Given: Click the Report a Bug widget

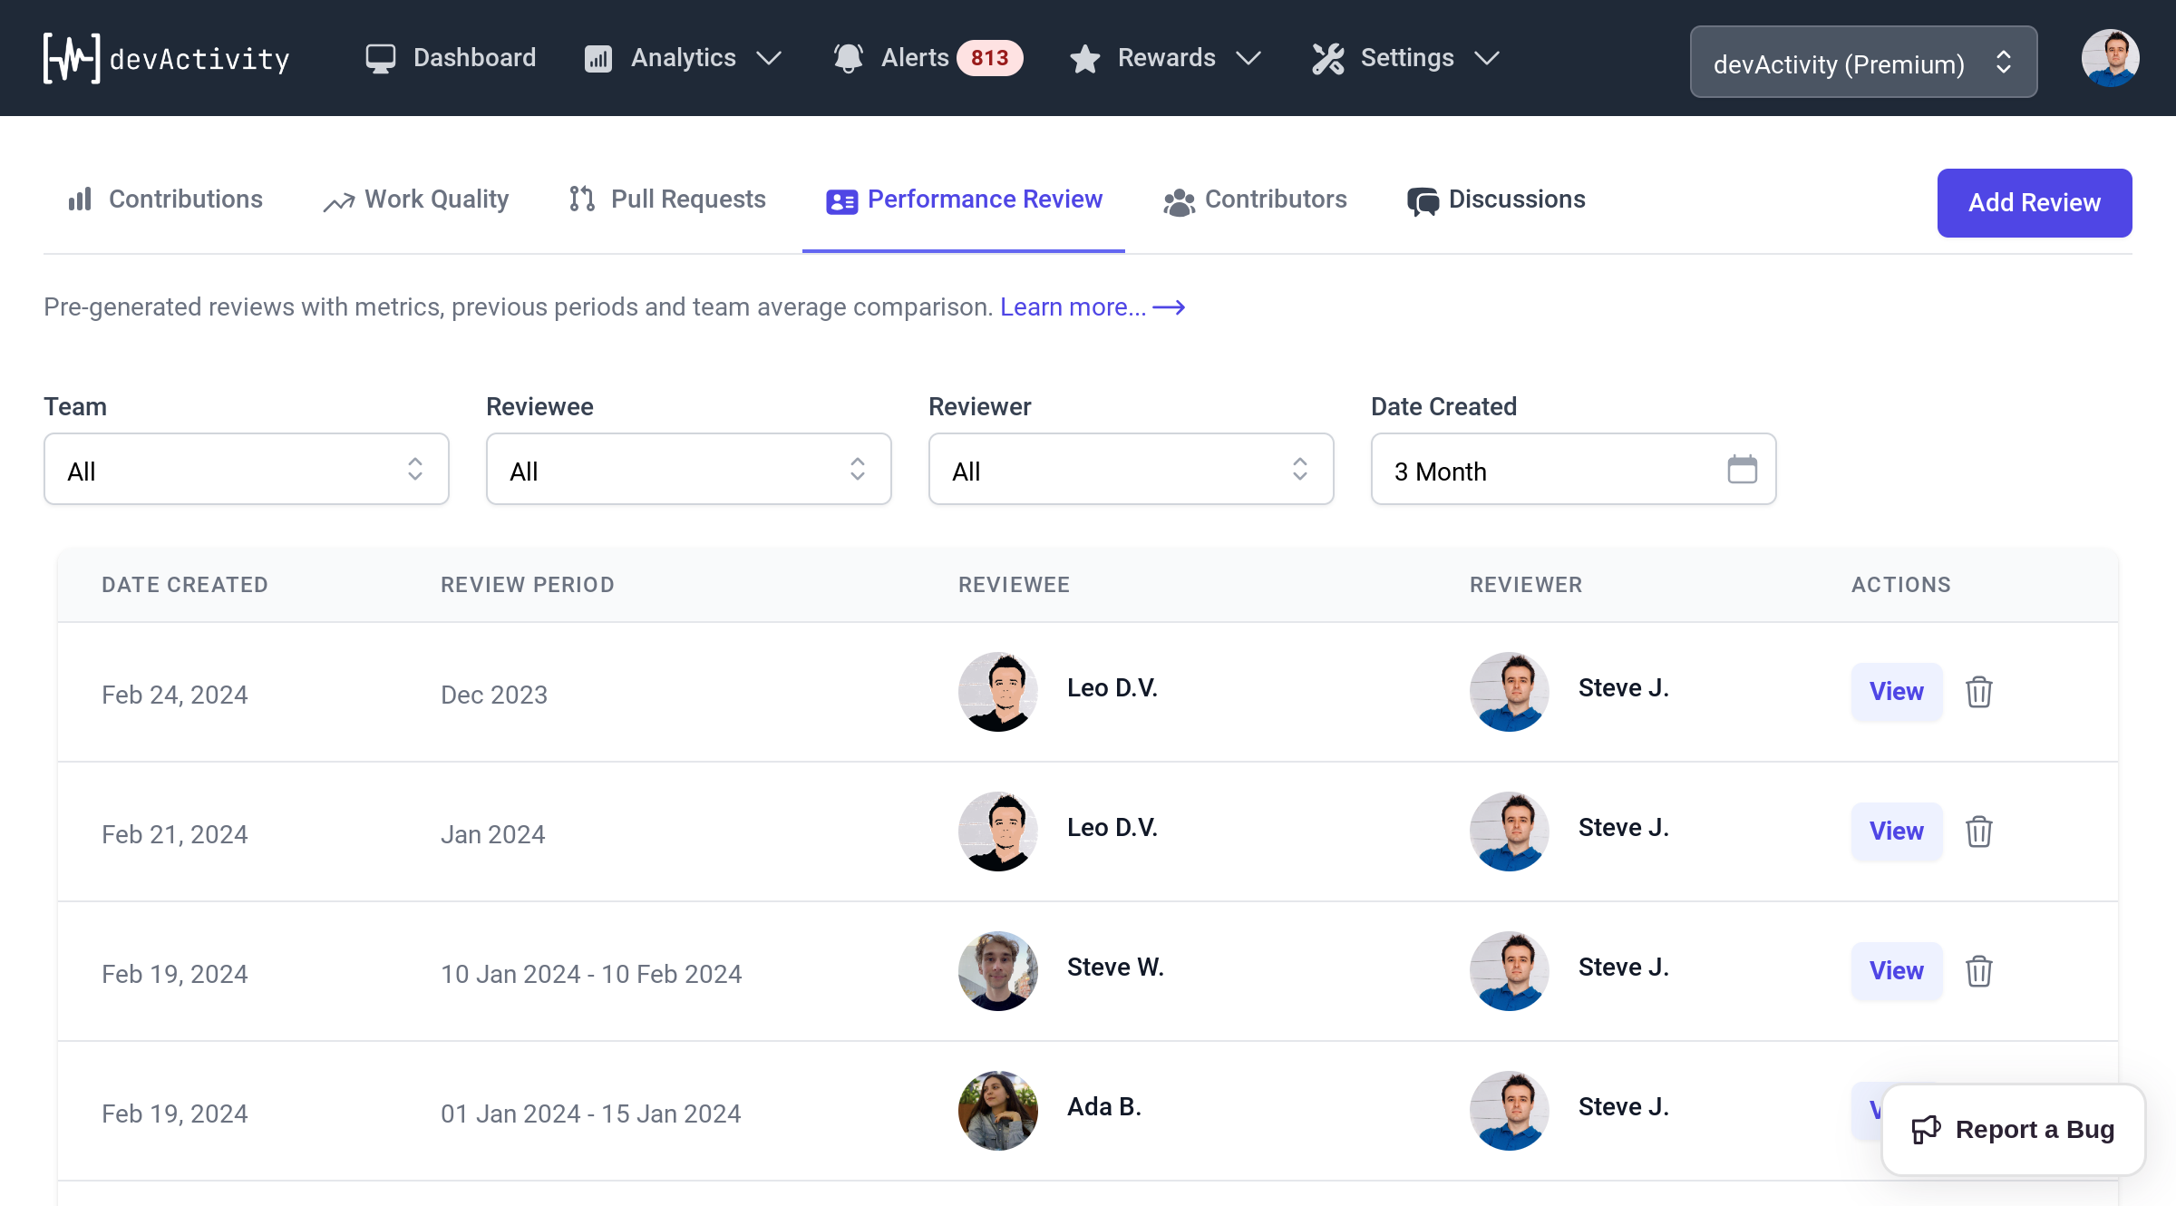Looking at the screenshot, I should click(x=2013, y=1129).
